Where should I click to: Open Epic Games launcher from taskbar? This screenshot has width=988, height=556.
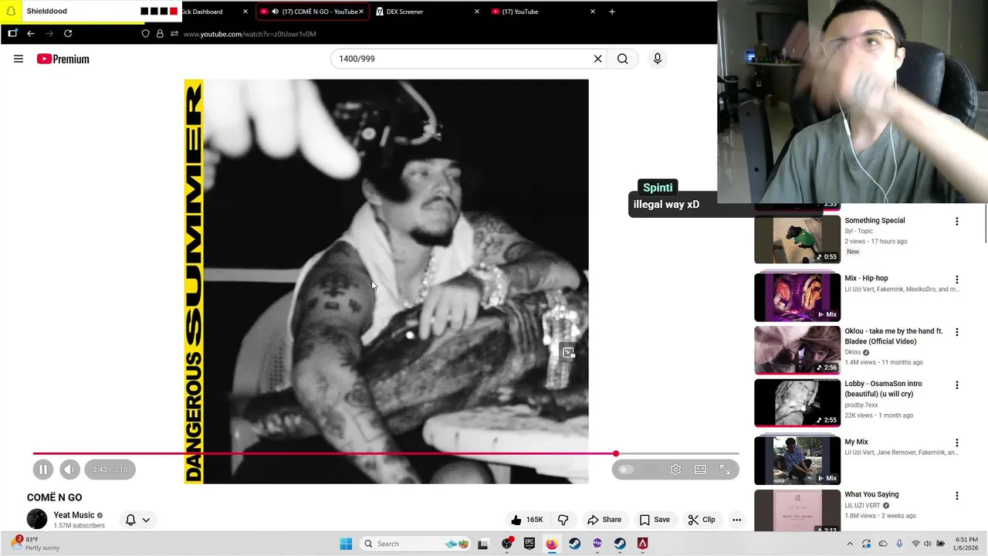pos(530,544)
